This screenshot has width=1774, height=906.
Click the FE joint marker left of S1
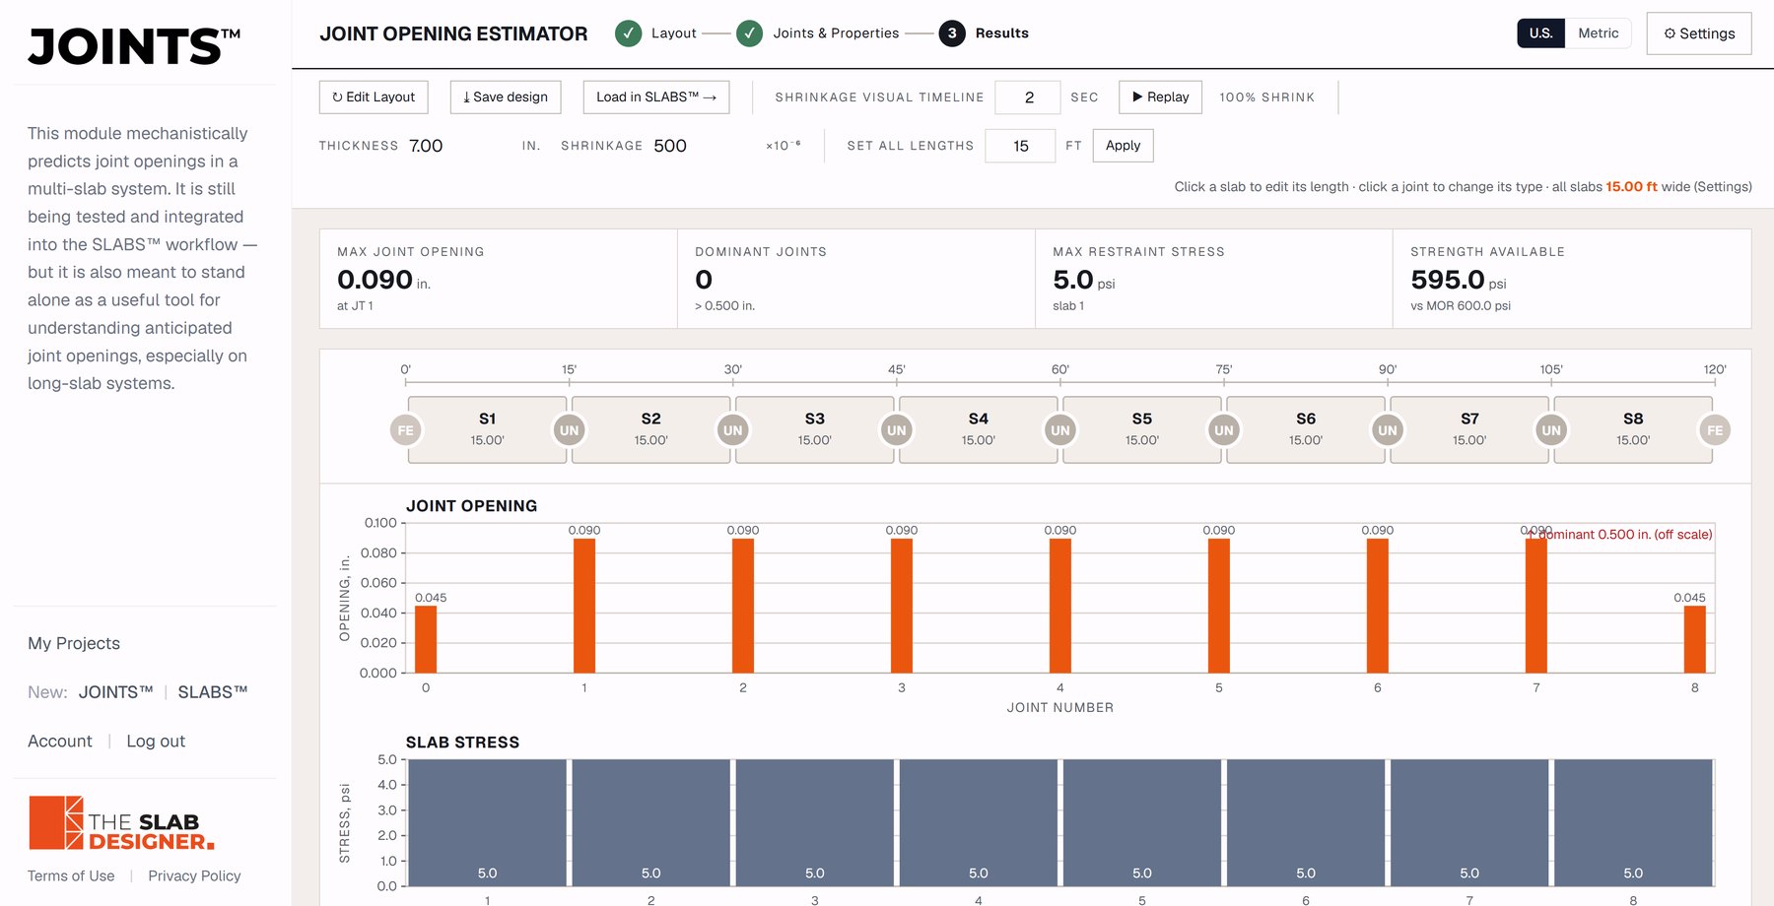(x=405, y=430)
